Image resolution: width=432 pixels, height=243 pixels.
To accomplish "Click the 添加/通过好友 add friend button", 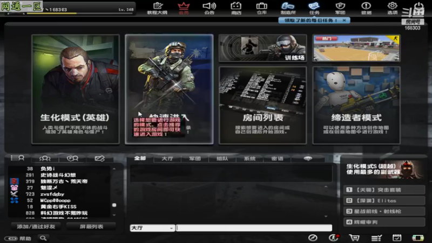I will pos(36,226).
